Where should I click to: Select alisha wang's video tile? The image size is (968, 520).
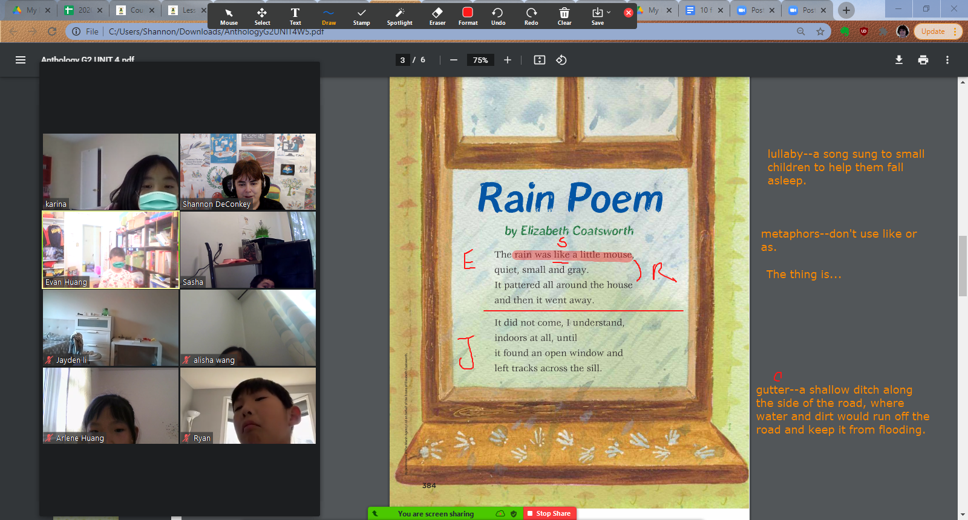point(248,328)
